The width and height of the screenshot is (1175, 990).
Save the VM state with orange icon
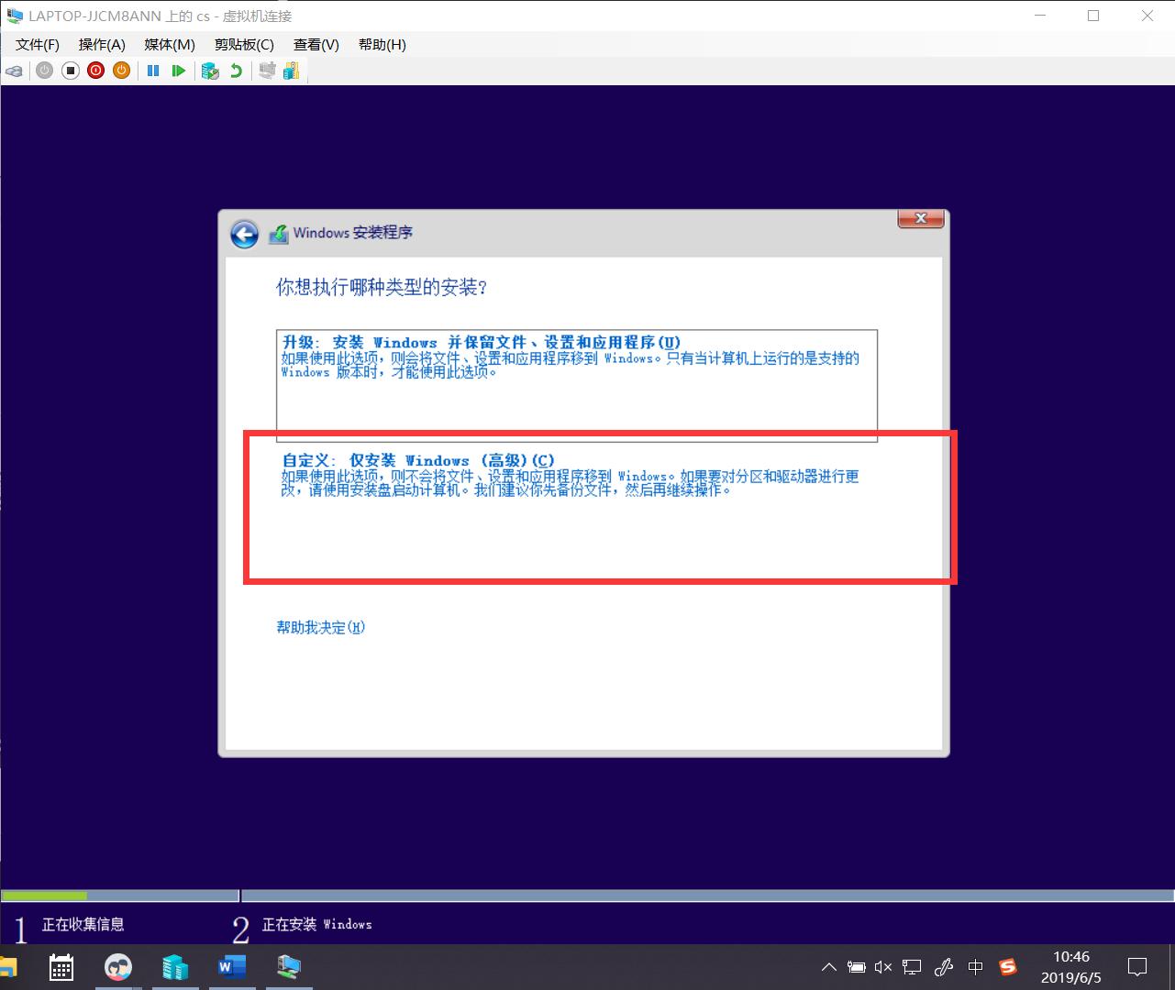pos(122,71)
